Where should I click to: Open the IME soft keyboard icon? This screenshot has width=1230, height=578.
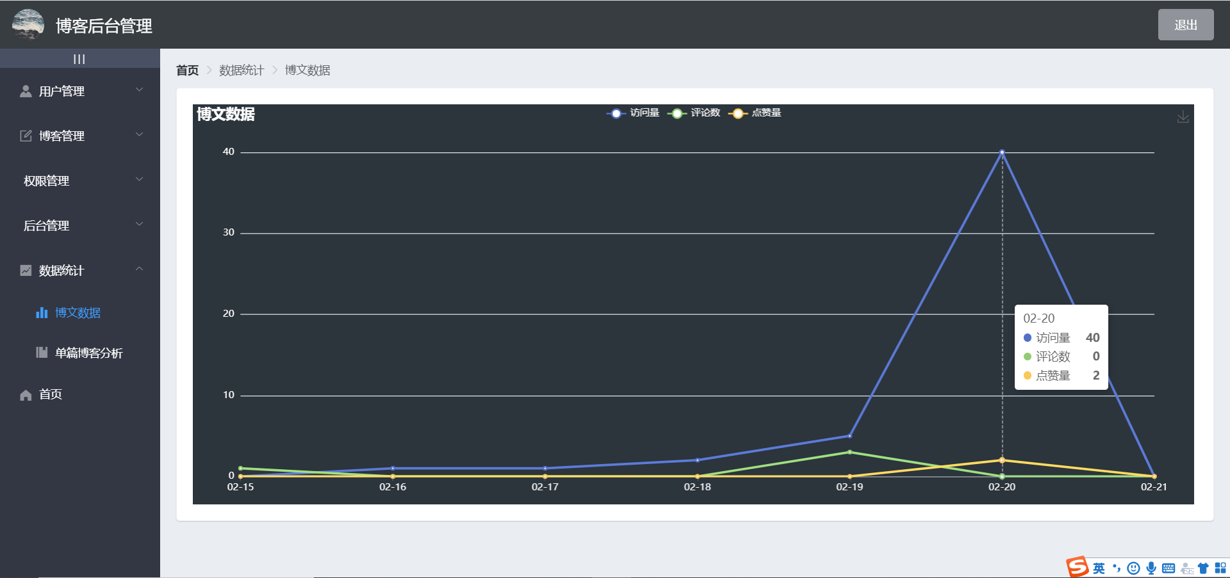(1168, 568)
